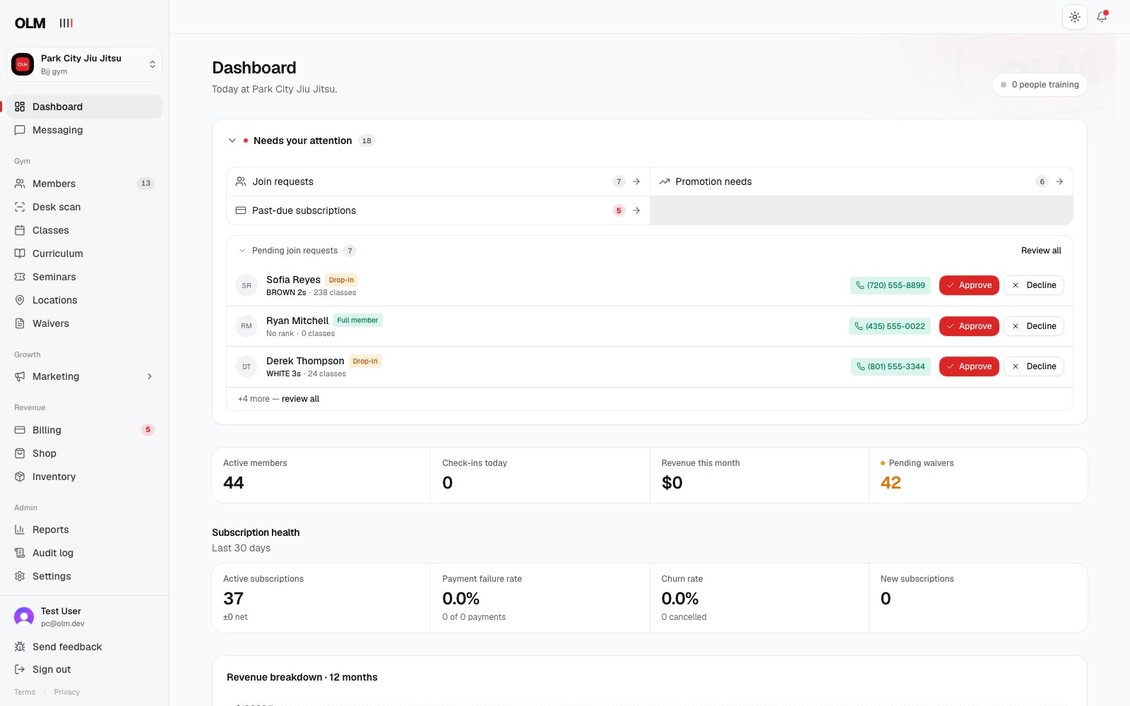Click the Park City Jiu Jitsu gym avatar
Screen dimensions: 1130x706
pos(23,64)
